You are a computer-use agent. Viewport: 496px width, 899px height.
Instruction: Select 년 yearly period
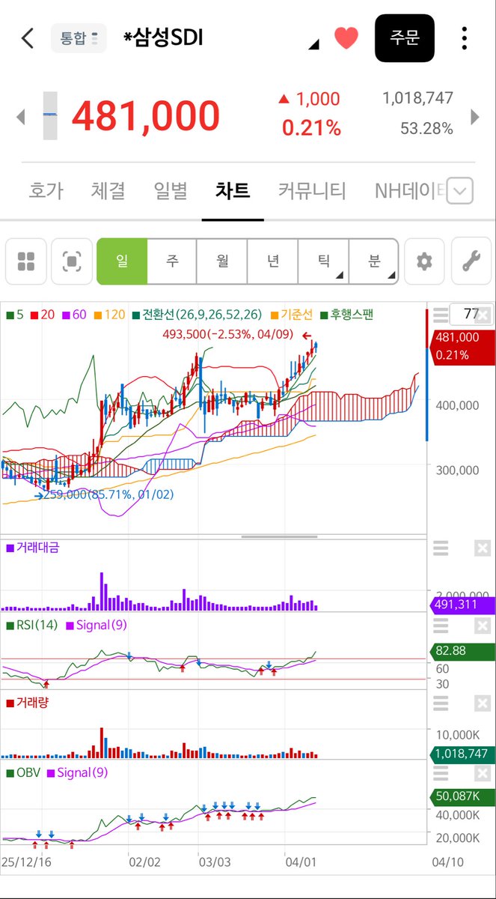point(273,261)
